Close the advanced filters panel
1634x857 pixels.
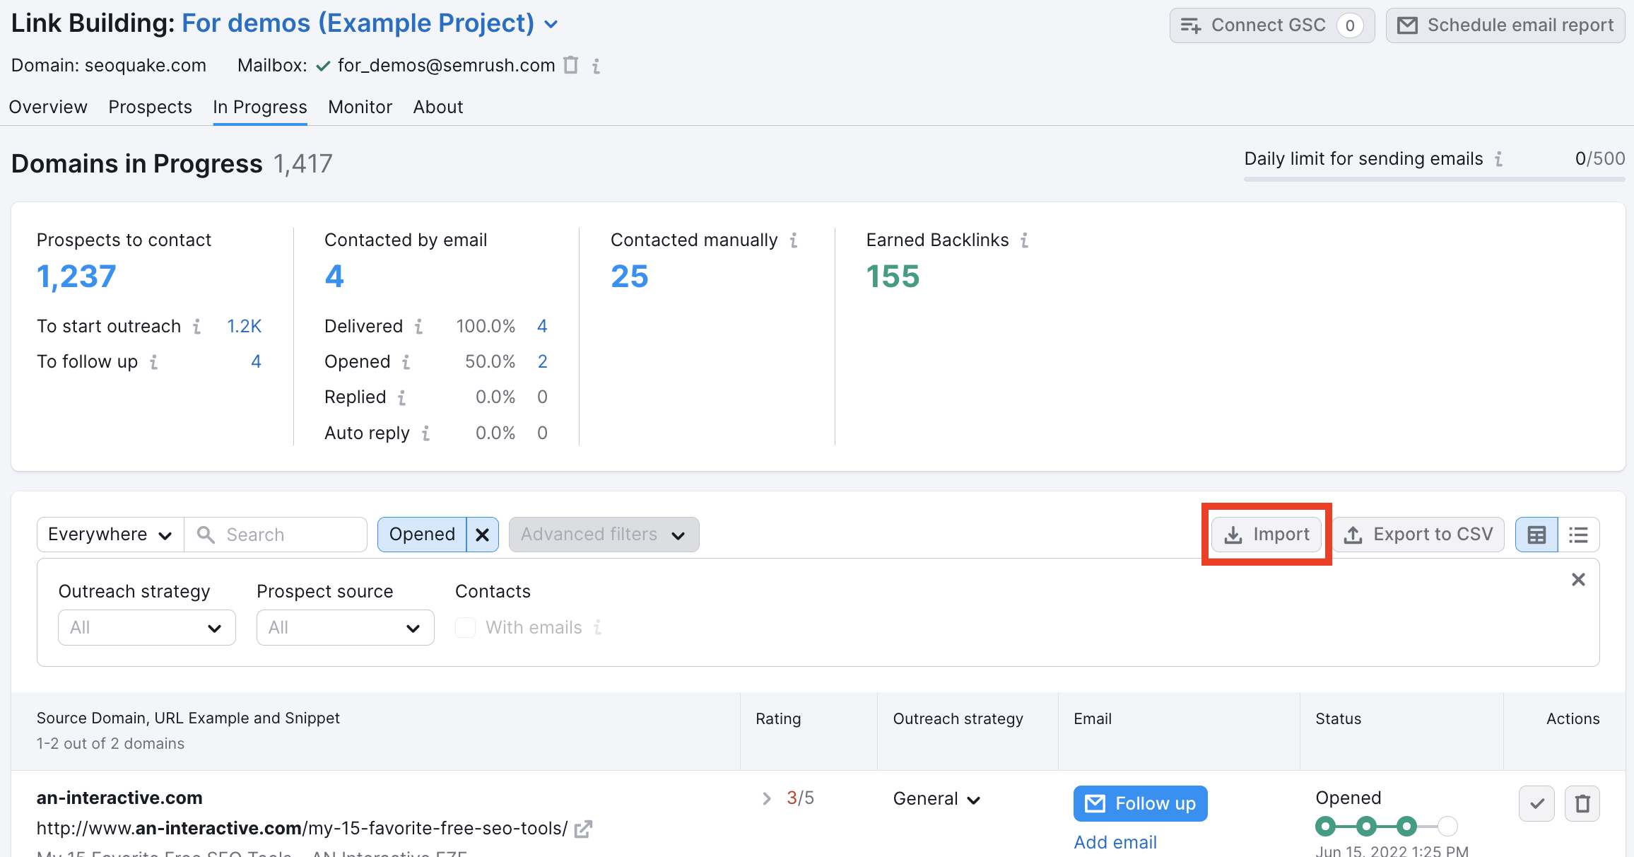[1578, 579]
